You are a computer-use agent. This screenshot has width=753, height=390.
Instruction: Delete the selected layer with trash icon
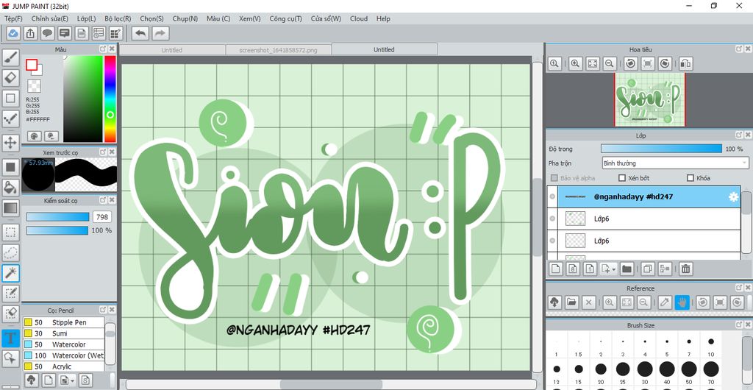[685, 269]
